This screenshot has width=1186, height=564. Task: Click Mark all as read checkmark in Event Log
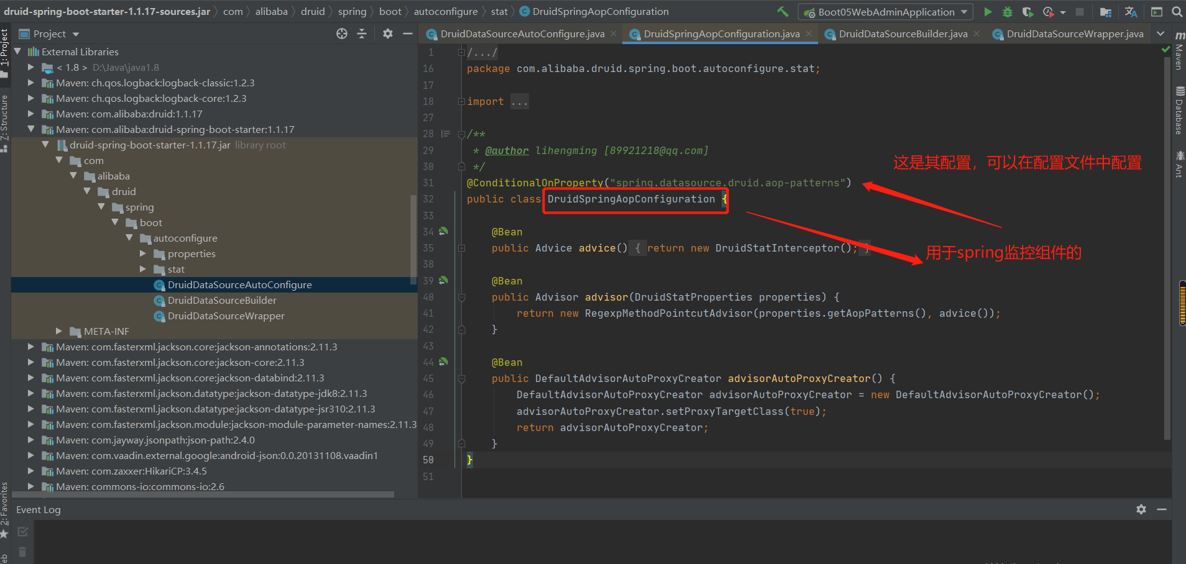tap(23, 532)
